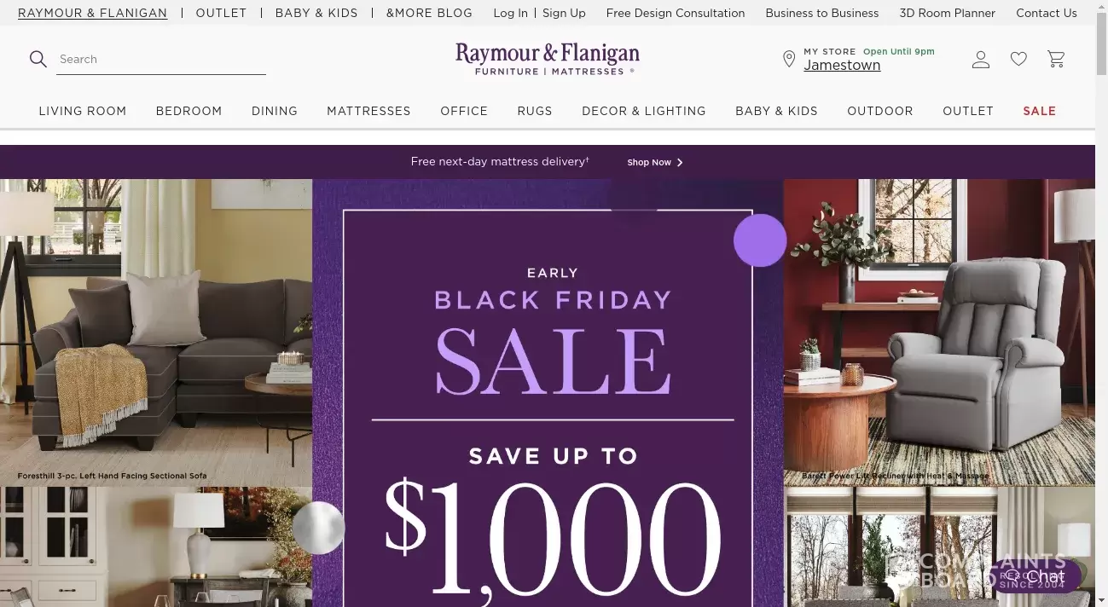
Task: Open the Living Room menu
Action: 83,111
